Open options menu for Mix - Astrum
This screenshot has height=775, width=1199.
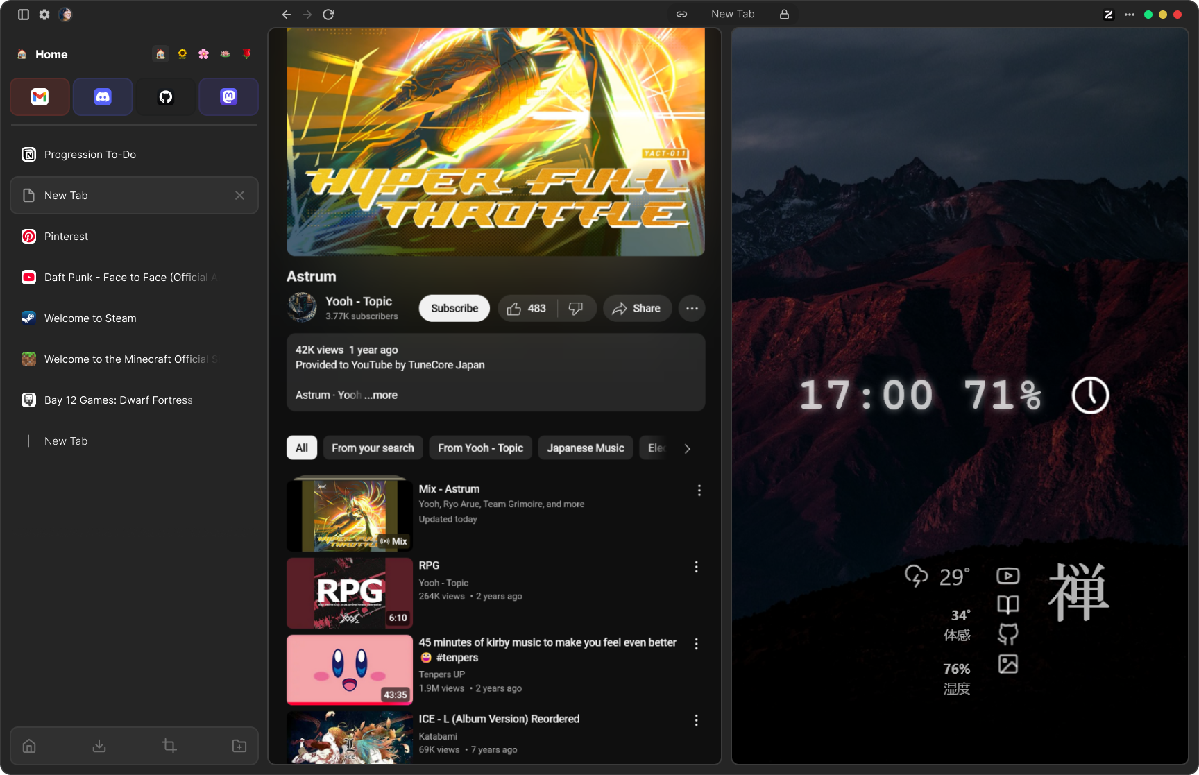[699, 491]
